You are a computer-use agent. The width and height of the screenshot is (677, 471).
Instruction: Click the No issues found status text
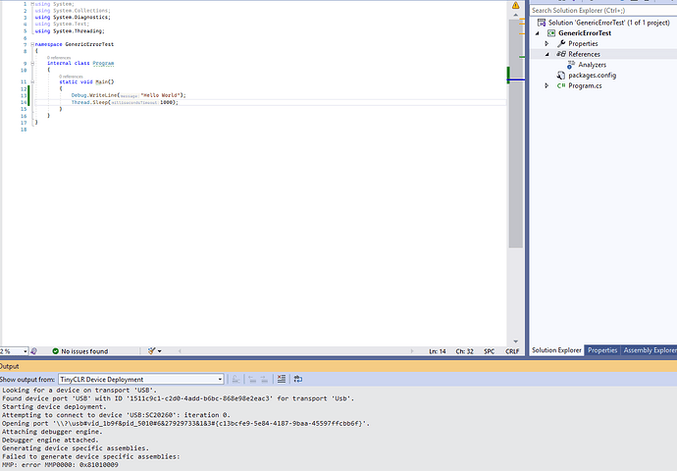(84, 351)
